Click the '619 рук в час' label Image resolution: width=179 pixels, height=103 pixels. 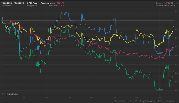pos(32,6)
